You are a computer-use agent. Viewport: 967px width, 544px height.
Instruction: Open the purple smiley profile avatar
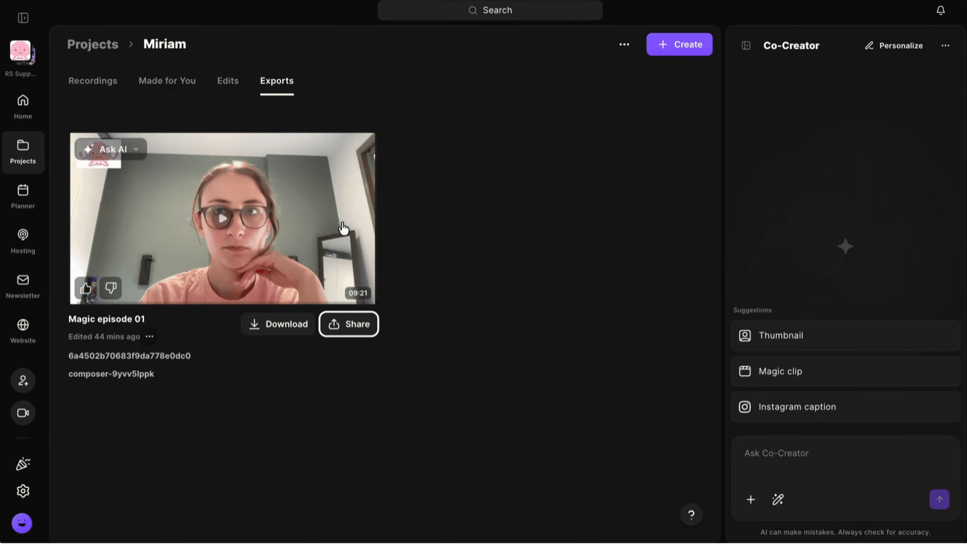22,523
